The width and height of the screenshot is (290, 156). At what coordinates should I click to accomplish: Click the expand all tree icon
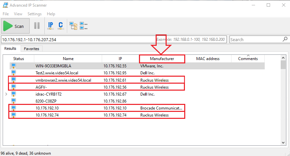click(73, 26)
